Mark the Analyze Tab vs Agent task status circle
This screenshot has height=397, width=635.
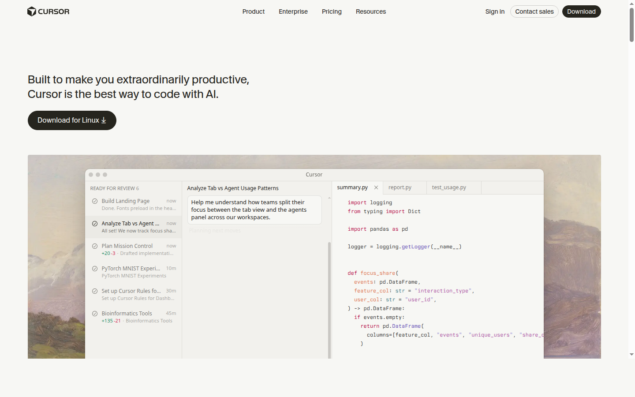pos(94,223)
